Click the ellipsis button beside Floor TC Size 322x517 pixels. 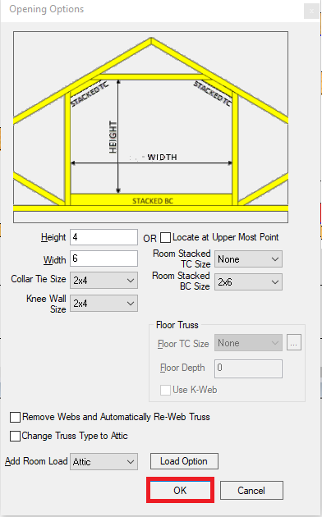tap(293, 343)
